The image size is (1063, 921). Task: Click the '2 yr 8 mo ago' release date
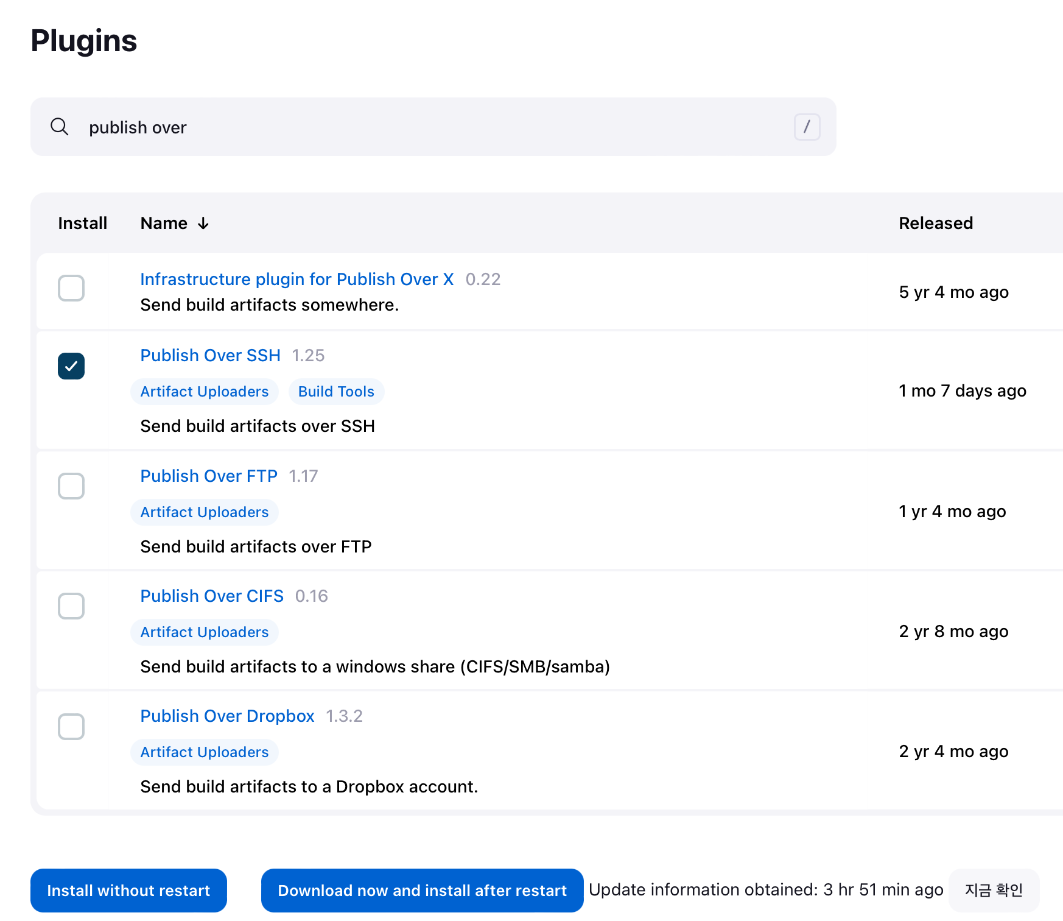(x=954, y=632)
